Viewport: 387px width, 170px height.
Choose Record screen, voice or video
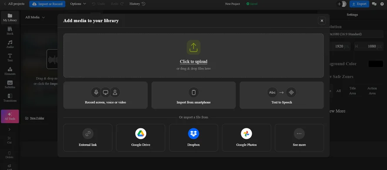tap(105, 95)
